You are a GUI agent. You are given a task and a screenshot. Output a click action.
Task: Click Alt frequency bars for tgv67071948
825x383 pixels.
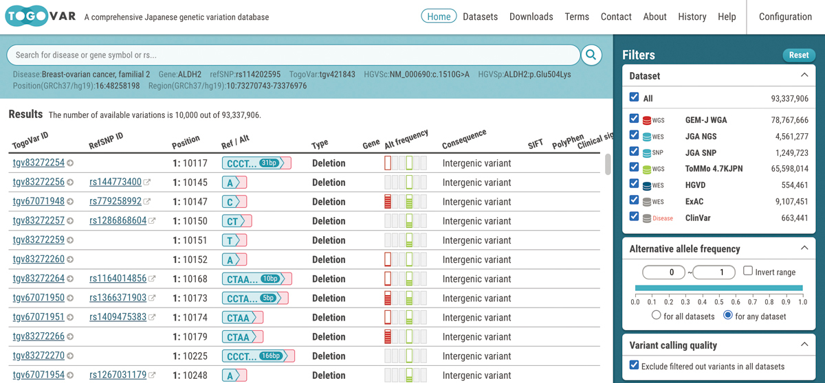tap(406, 202)
